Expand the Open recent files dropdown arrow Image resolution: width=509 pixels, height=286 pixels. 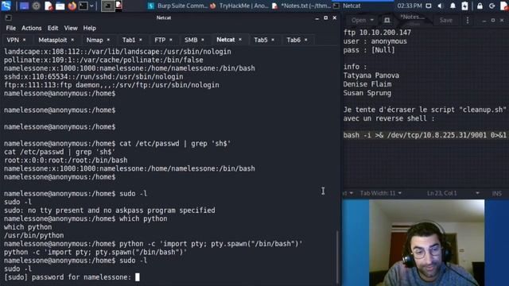tap(372, 20)
